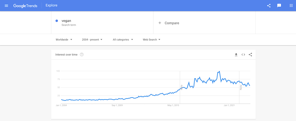Click the share icon in header
296x121 pixels.
tap(269, 6)
